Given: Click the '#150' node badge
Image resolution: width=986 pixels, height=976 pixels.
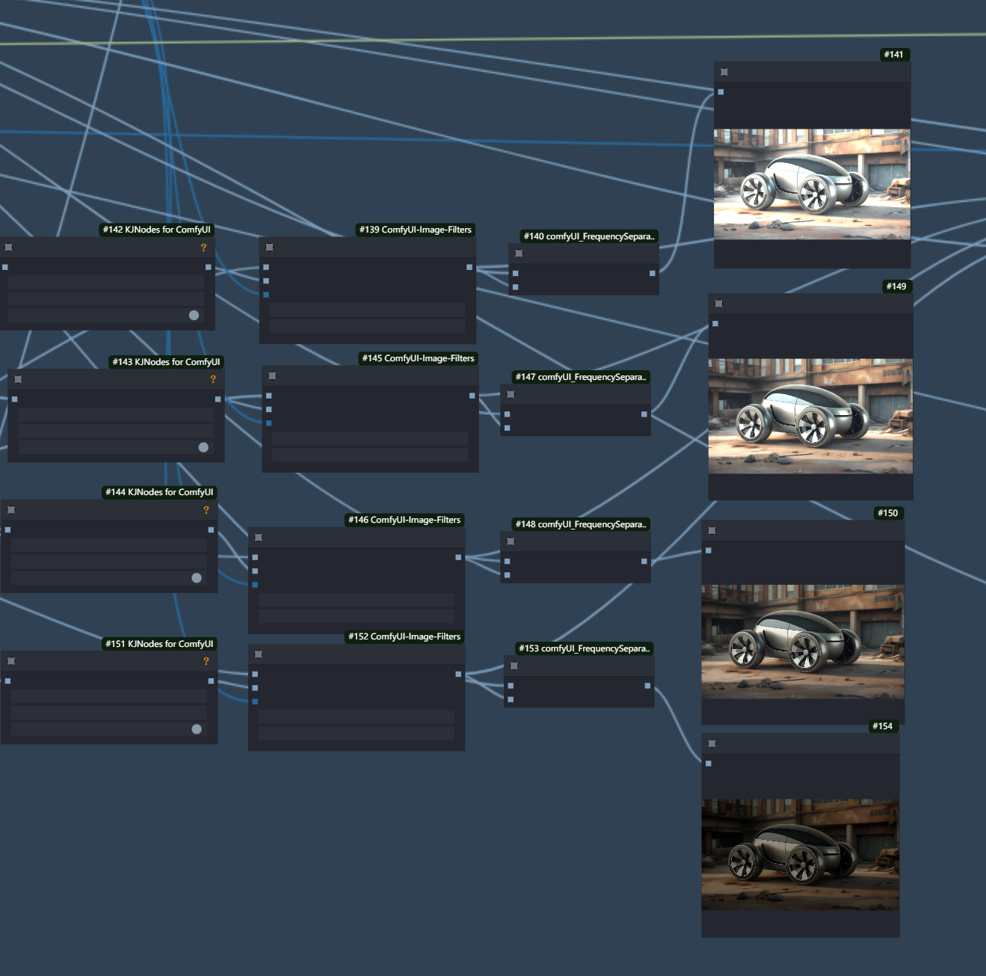Looking at the screenshot, I should [x=888, y=513].
